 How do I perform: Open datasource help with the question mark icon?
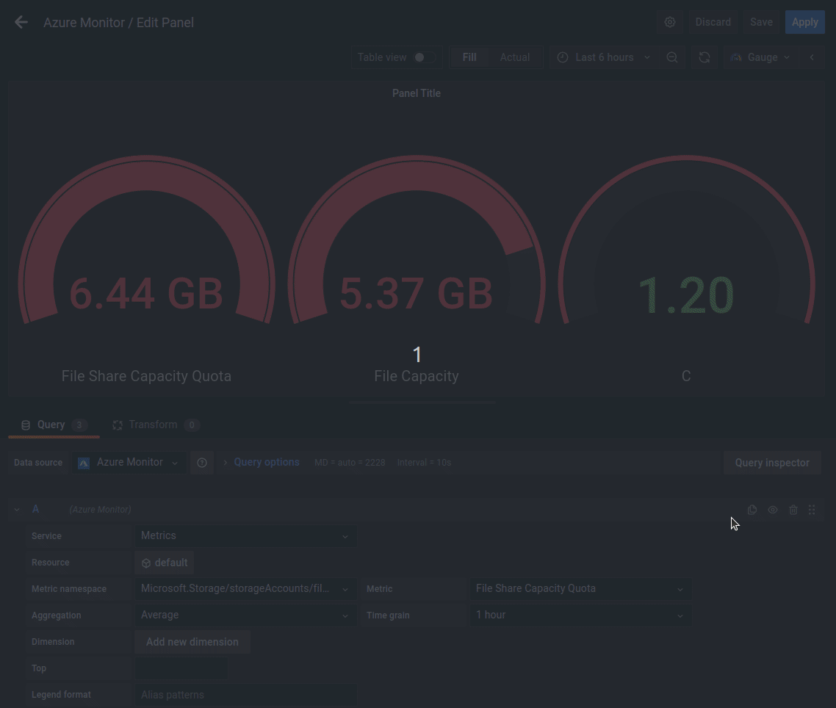[202, 462]
